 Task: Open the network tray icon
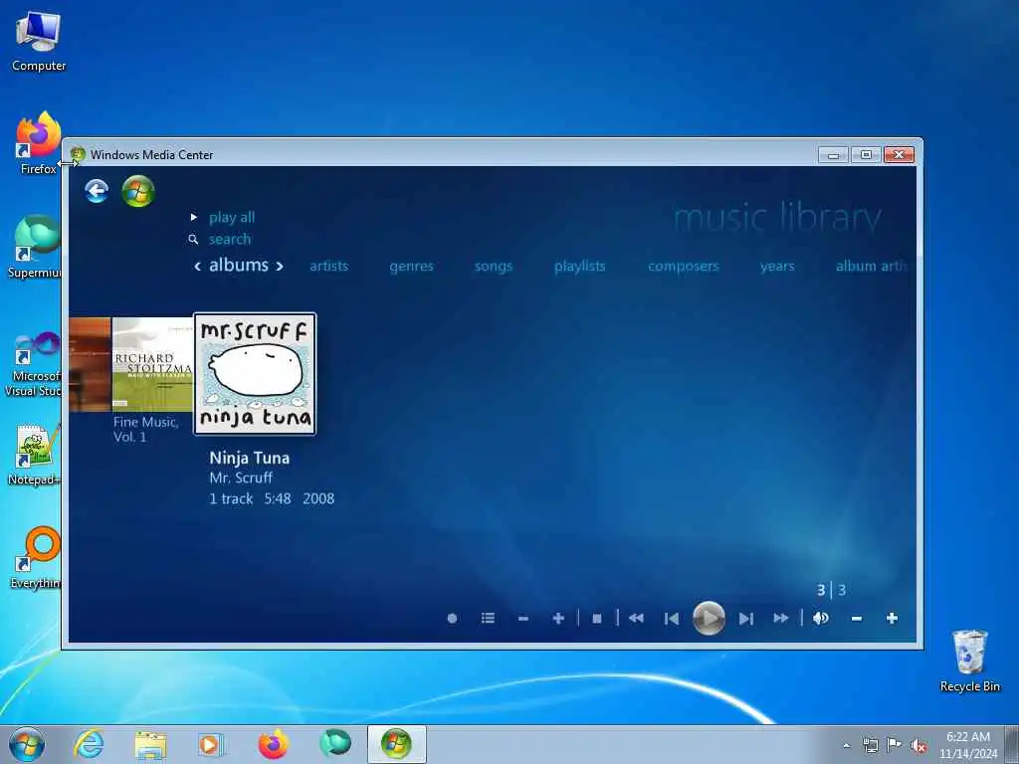click(870, 746)
